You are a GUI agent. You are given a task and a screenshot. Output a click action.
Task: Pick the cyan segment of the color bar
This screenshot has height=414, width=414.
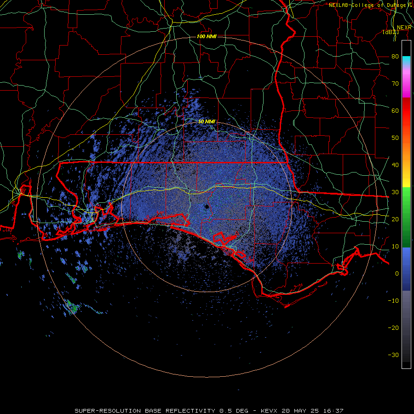pos(406,60)
